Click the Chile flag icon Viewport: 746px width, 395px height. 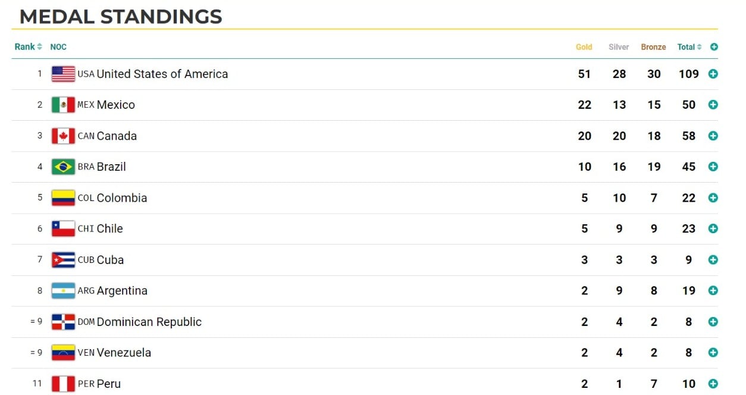pyautogui.click(x=63, y=228)
